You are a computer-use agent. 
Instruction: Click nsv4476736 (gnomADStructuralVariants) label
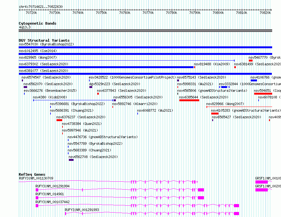103,137
